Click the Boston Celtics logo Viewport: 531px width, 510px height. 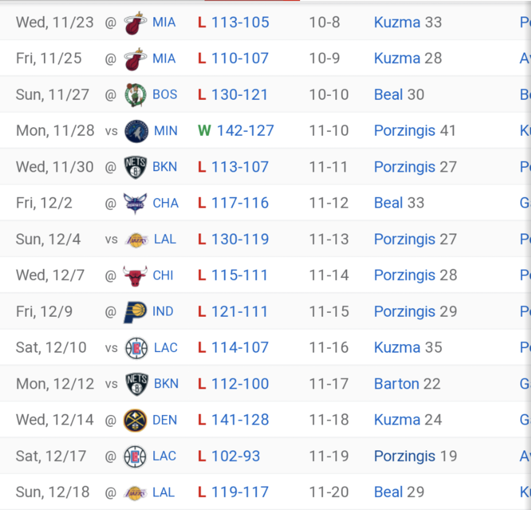(x=135, y=95)
